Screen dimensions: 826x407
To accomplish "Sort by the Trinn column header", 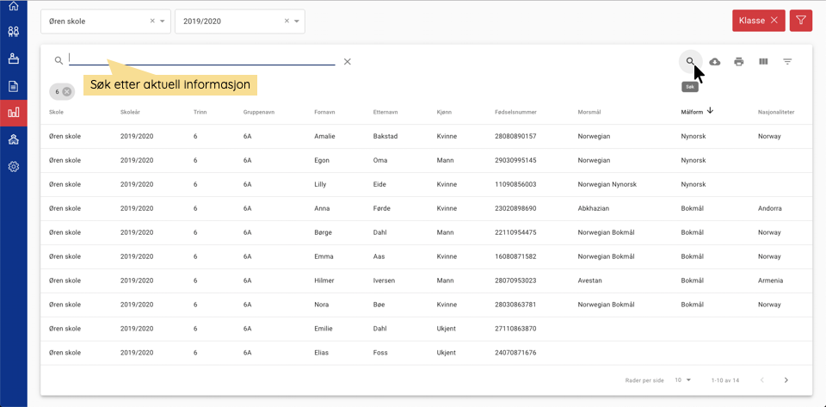I will [x=200, y=112].
